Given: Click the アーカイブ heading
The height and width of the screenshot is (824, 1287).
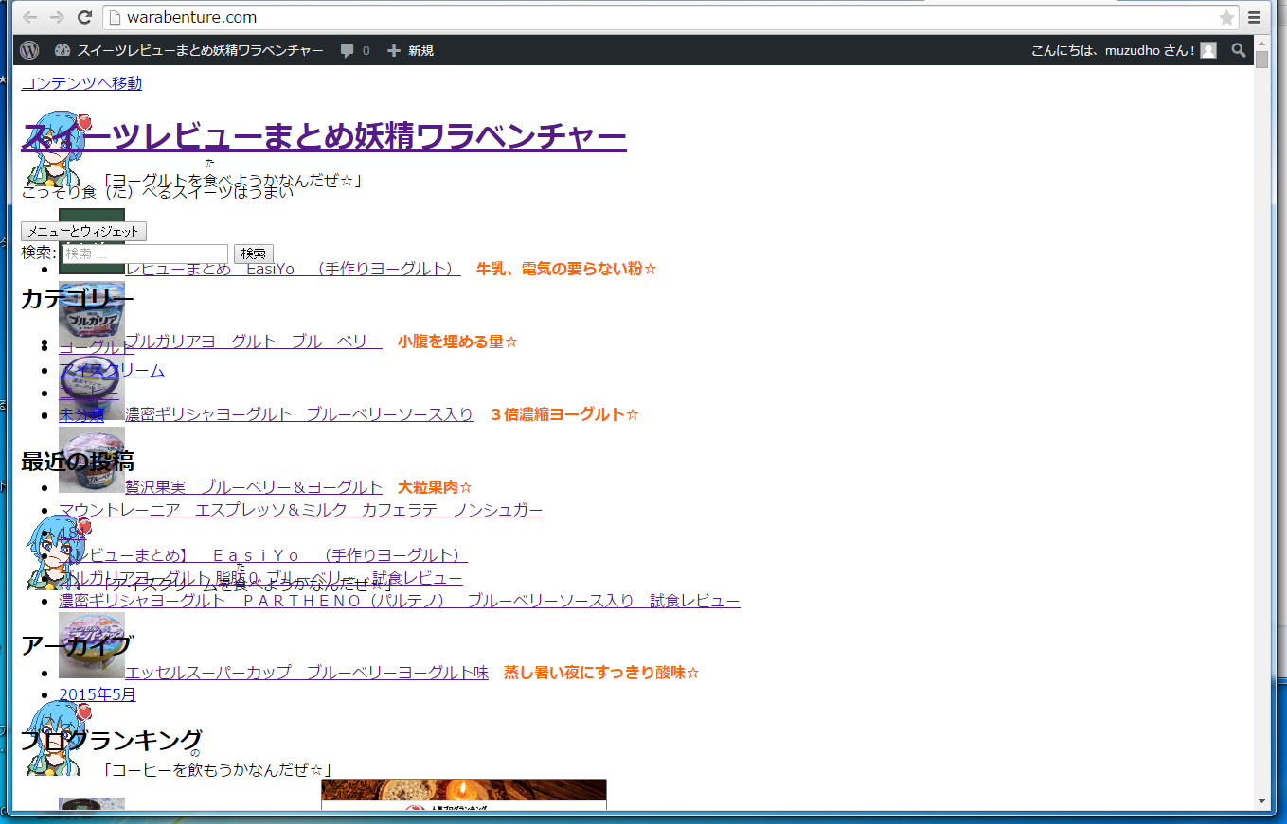Looking at the screenshot, I should click(x=77, y=646).
